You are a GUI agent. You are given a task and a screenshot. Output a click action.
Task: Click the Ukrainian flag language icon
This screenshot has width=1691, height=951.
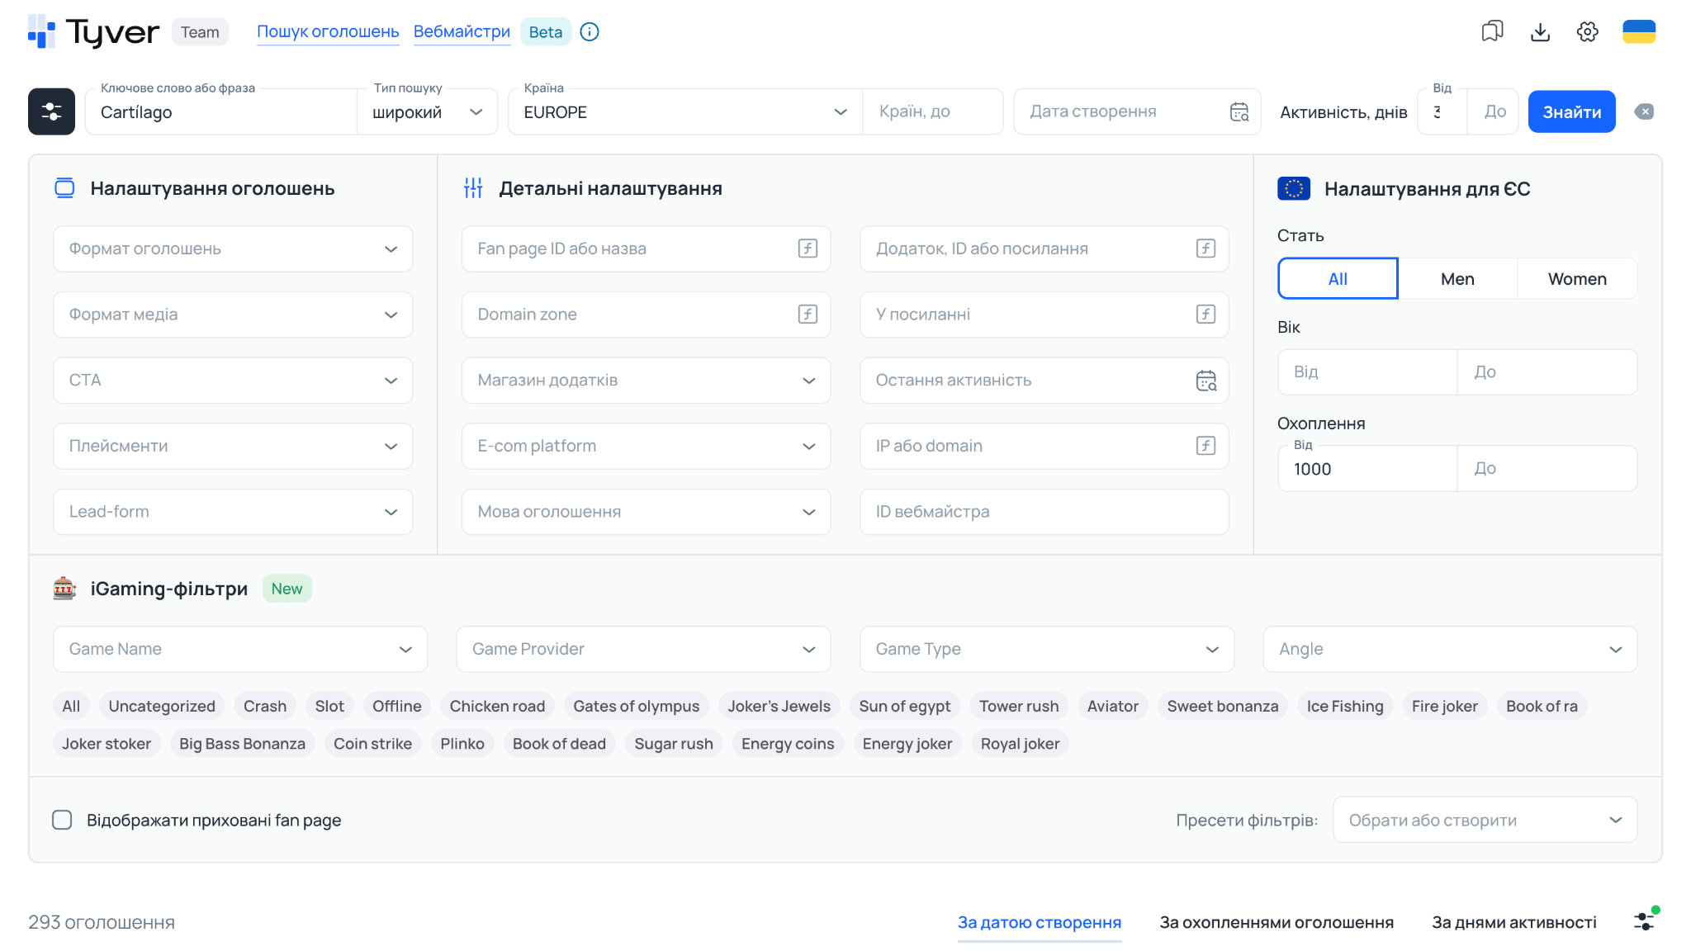[1639, 31]
